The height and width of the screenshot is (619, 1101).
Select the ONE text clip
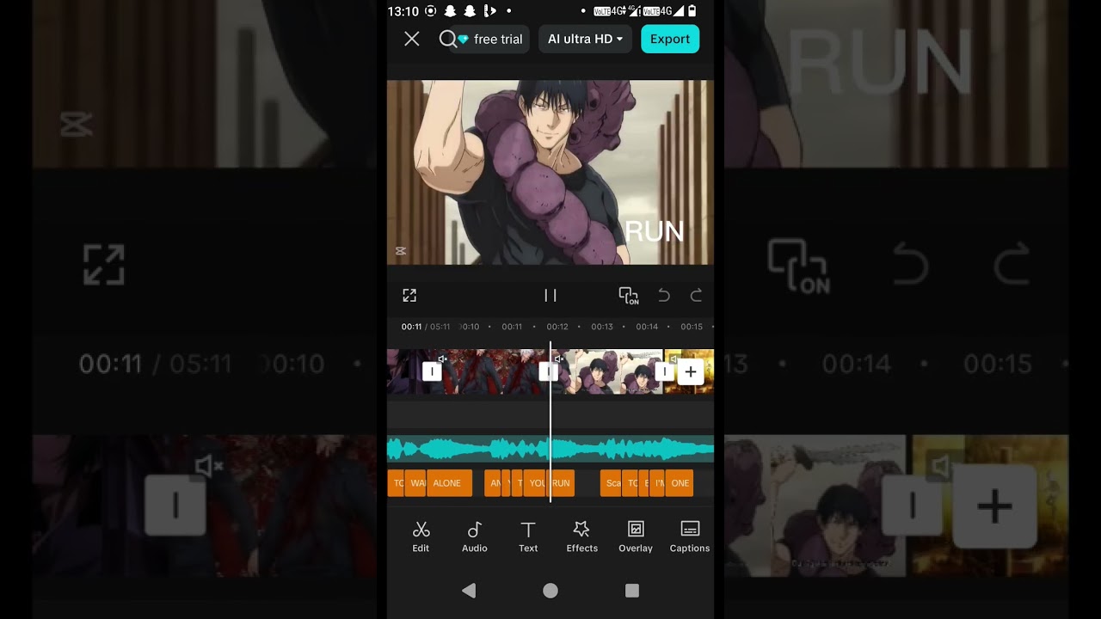(680, 483)
